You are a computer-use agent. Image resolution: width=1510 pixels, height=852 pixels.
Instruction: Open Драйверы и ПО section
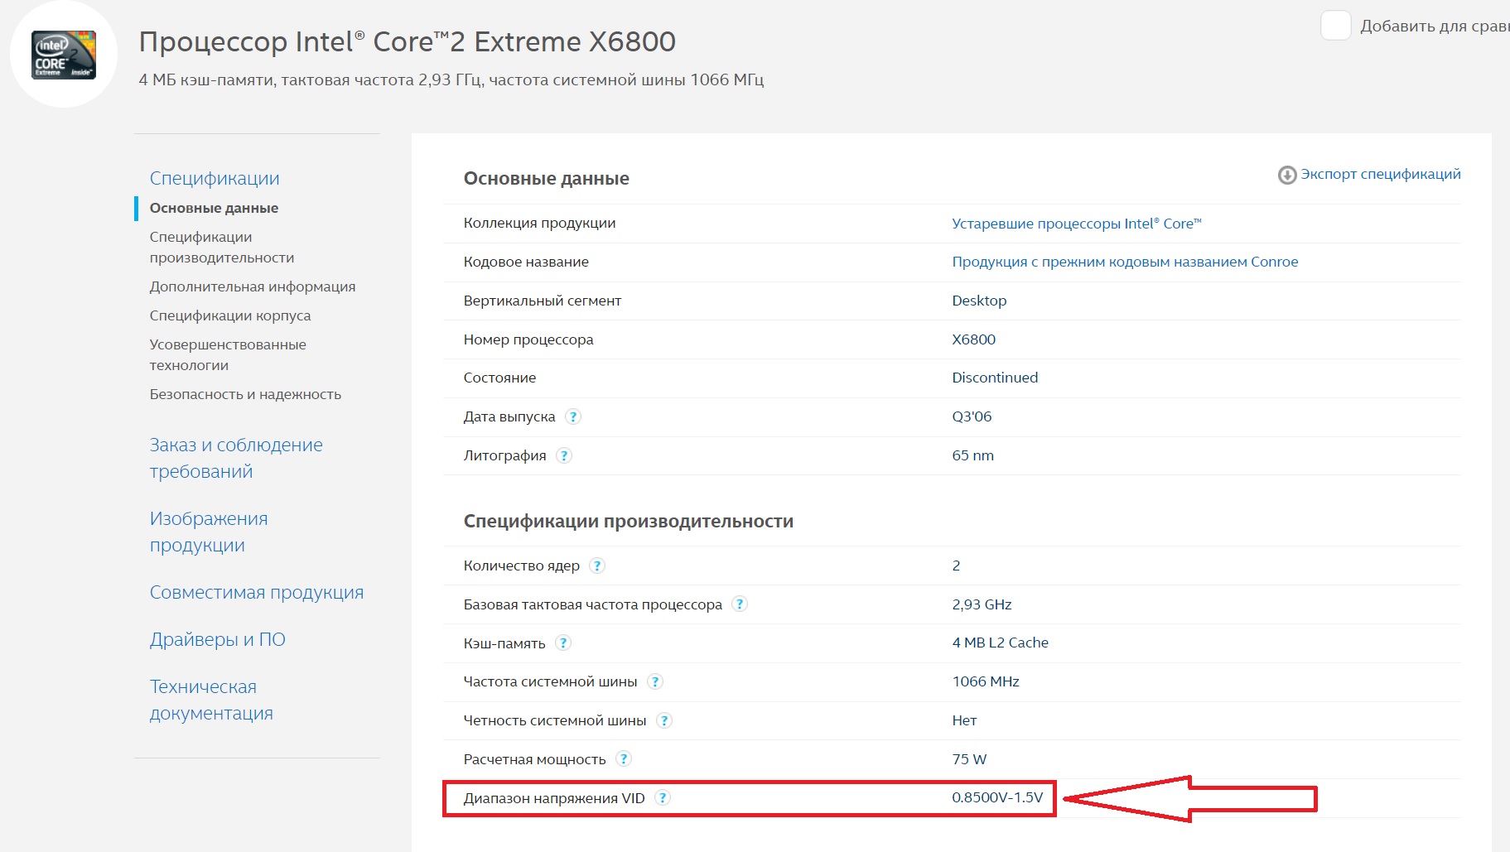[x=218, y=639]
